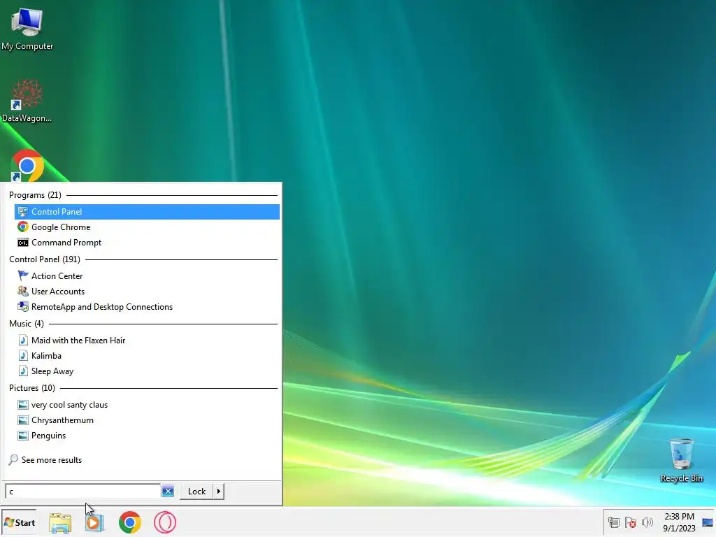
Task: Open Control Panel from search results
Action: tap(147, 211)
